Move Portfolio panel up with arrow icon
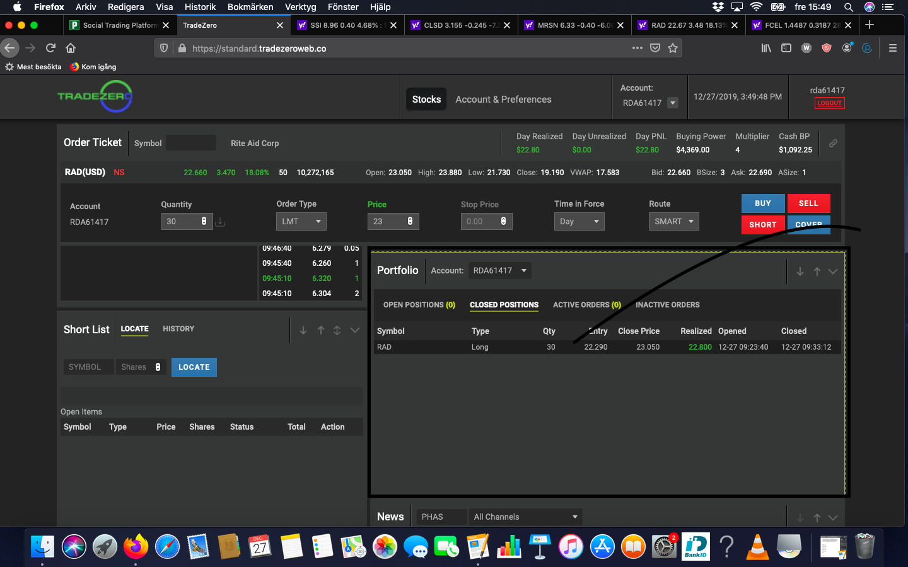Screen dimensions: 908x567 tap(817, 272)
